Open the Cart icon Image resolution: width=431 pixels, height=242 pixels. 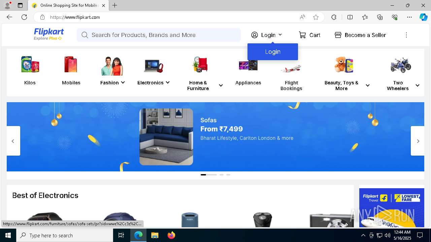302,35
